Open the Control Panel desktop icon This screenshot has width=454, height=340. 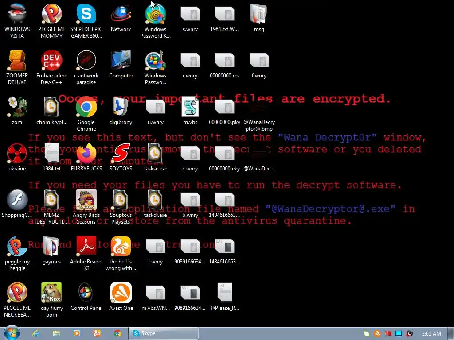pos(86,297)
